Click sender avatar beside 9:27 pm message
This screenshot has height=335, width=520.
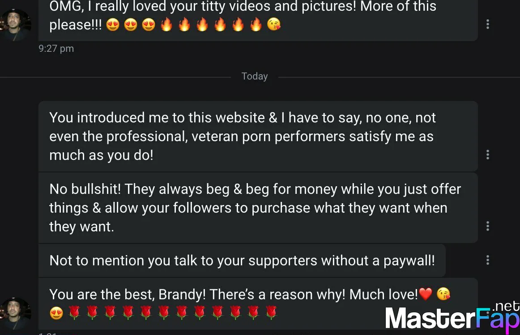click(x=15, y=25)
